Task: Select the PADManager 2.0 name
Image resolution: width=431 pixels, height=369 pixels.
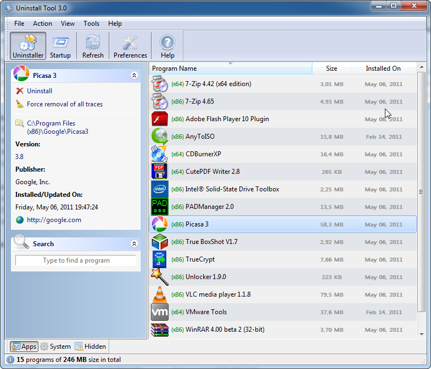Action: click(209, 207)
